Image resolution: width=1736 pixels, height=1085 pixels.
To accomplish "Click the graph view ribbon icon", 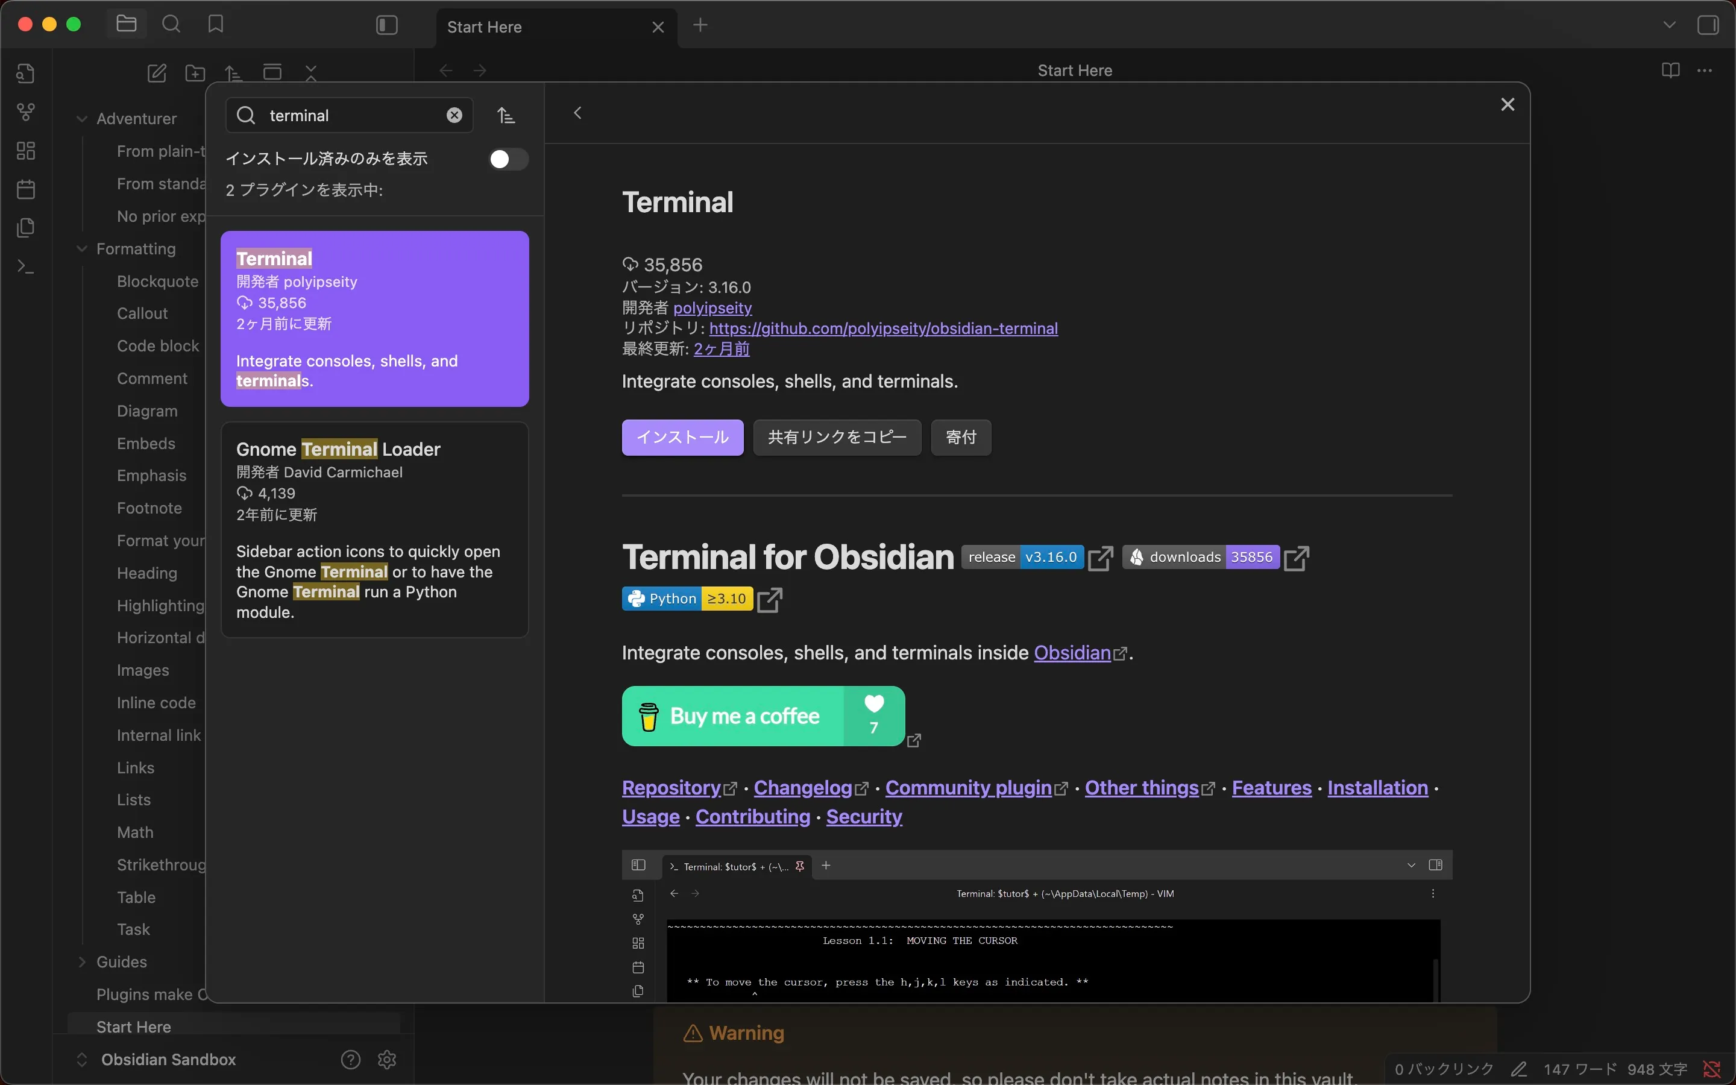I will pos(26,112).
